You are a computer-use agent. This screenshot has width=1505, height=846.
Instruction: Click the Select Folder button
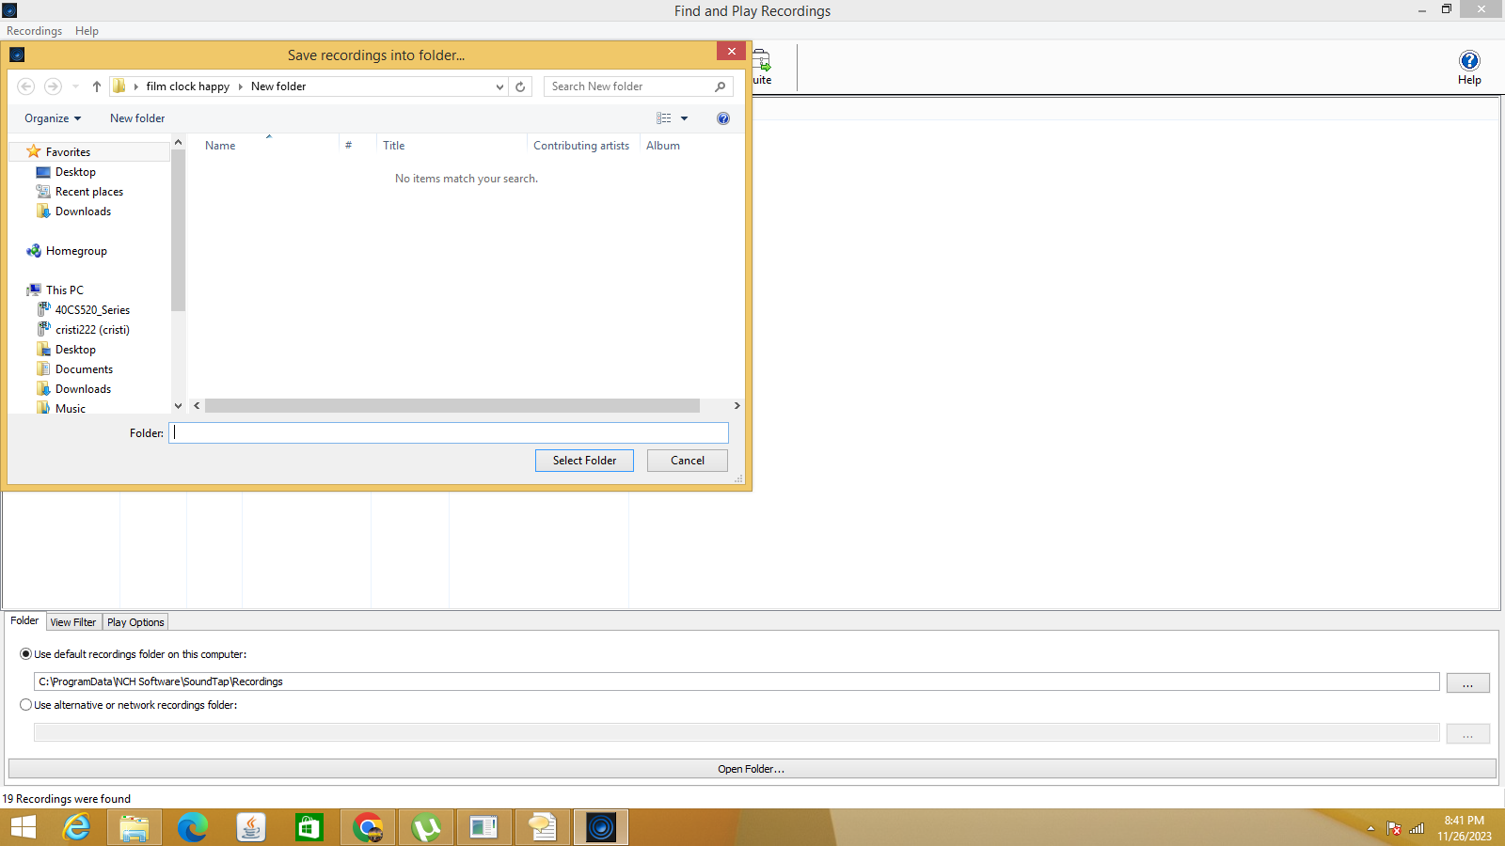coord(584,460)
